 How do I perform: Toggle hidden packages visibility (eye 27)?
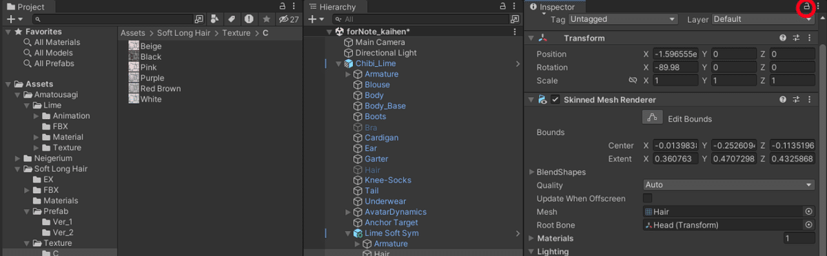(289, 19)
